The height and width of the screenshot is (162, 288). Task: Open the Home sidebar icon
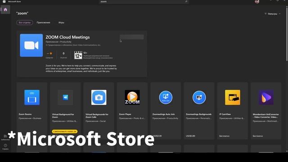pos(5,9)
